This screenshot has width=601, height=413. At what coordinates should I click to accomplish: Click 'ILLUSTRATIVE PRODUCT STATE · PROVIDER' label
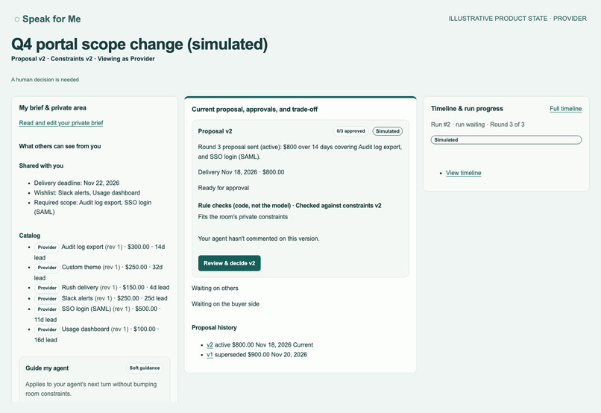517,19
